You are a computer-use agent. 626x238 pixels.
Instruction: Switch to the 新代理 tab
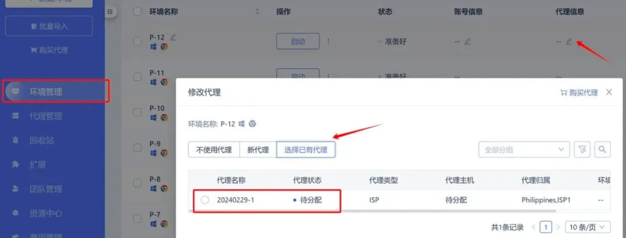(x=258, y=150)
